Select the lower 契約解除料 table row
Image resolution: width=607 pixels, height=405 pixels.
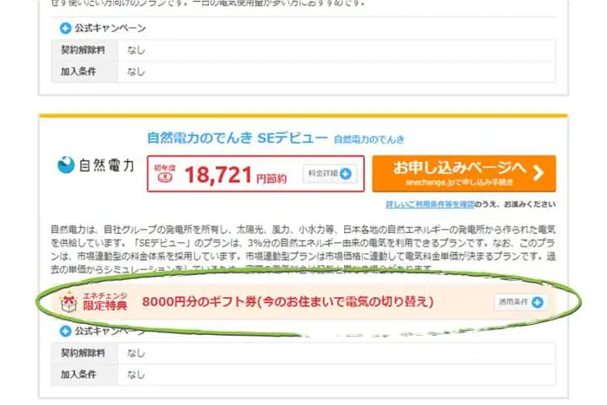point(302,353)
